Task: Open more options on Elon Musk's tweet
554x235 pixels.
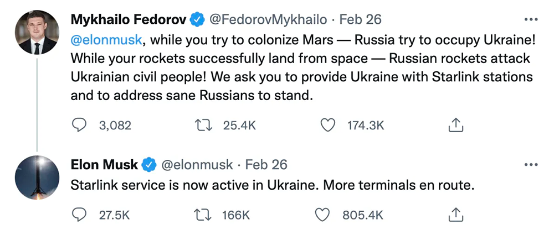Action: [x=531, y=165]
